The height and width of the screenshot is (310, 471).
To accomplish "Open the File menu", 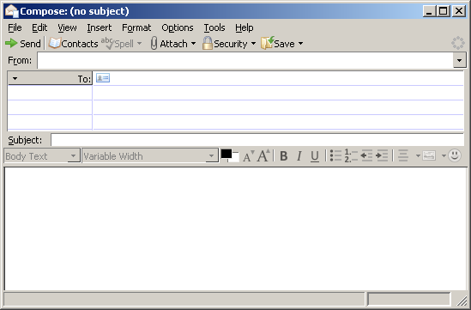I will 15,27.
